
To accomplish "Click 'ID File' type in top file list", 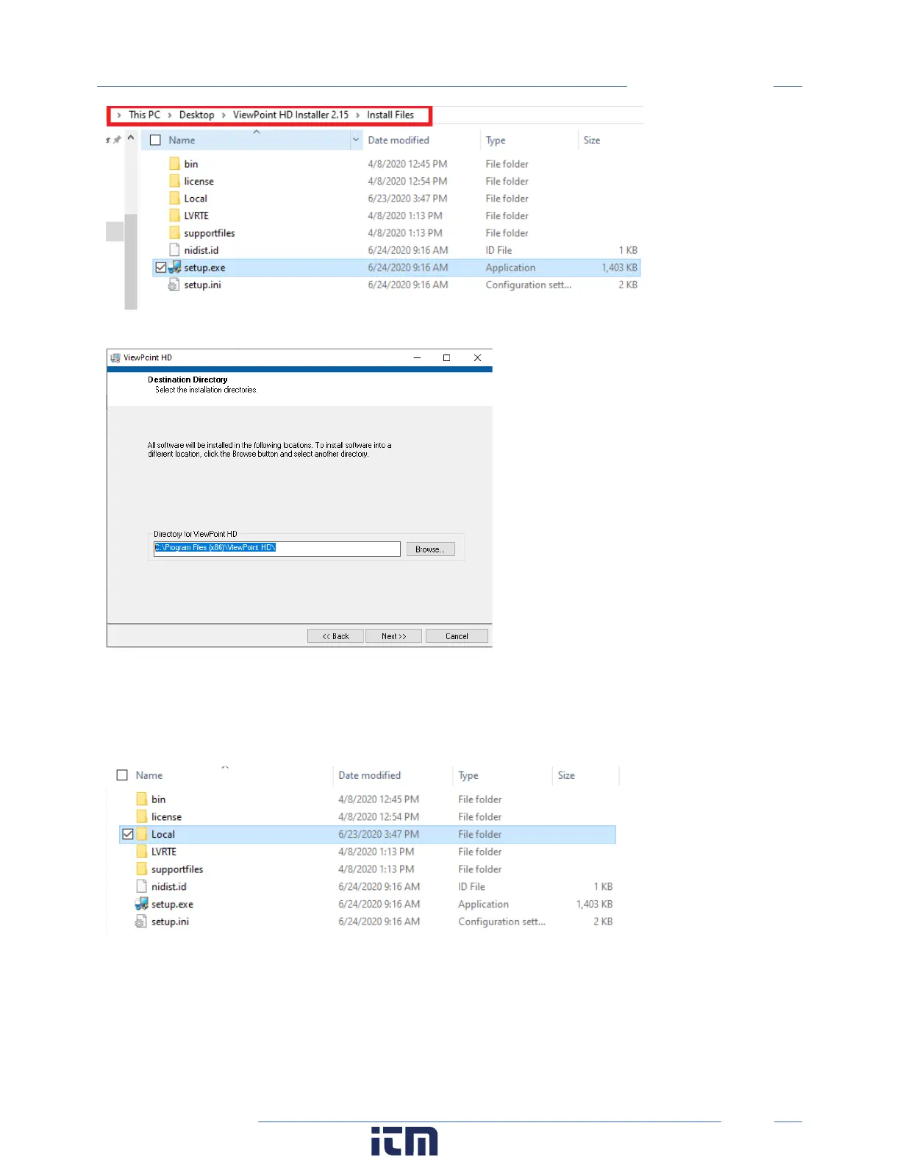I will (x=499, y=250).
